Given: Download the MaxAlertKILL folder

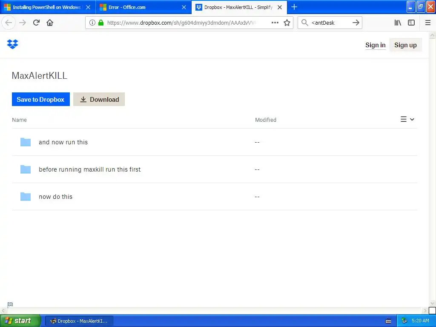Looking at the screenshot, I should [x=99, y=99].
